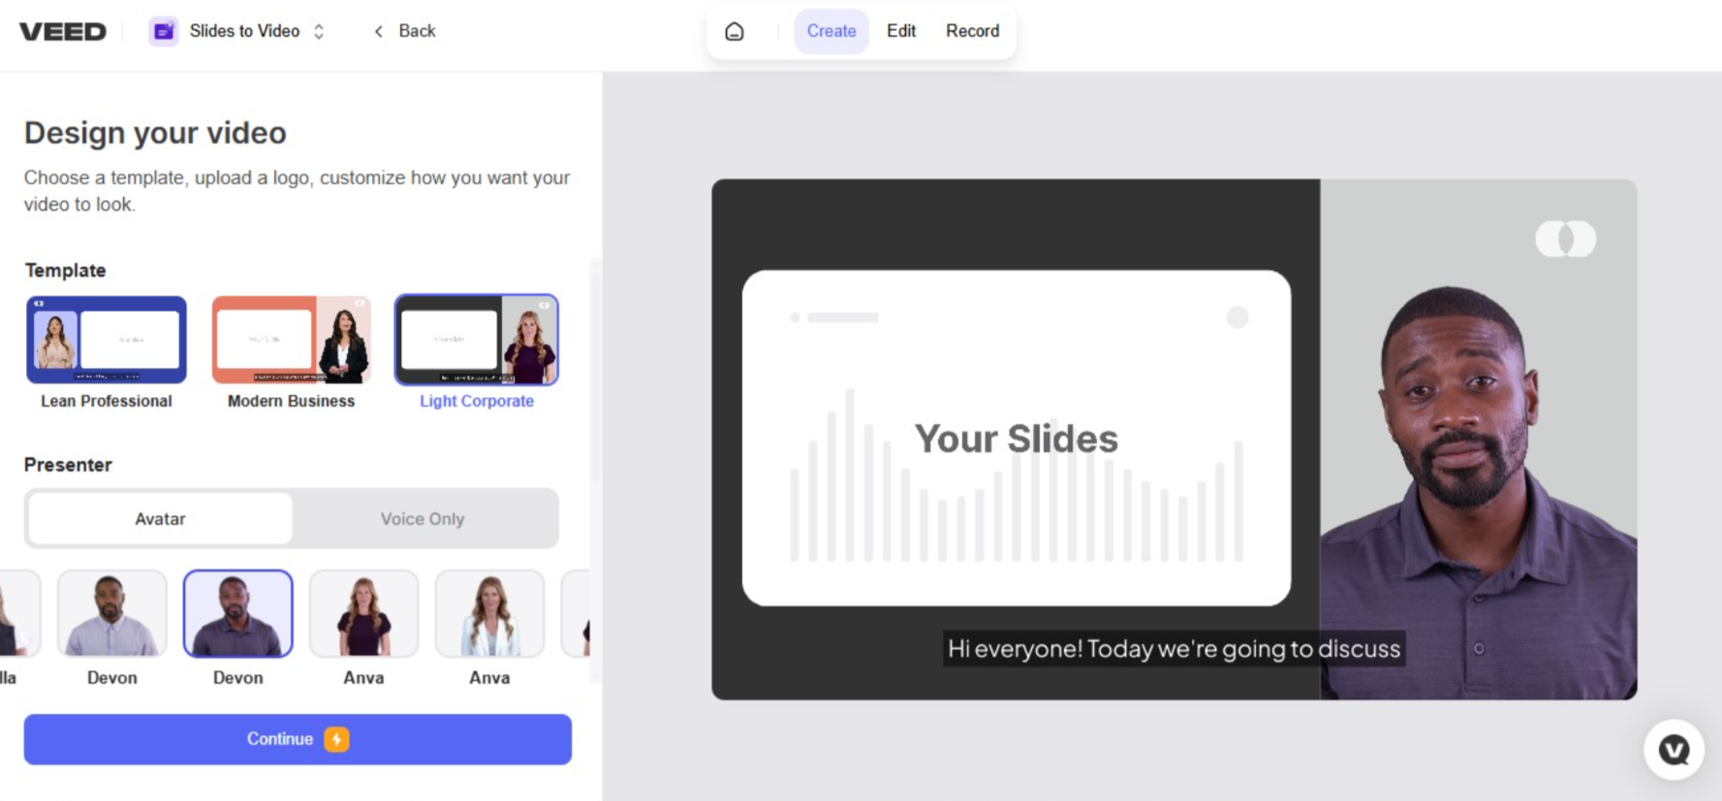This screenshot has height=801, width=1722.
Task: Click the "Template" section label
Action: pos(65,270)
